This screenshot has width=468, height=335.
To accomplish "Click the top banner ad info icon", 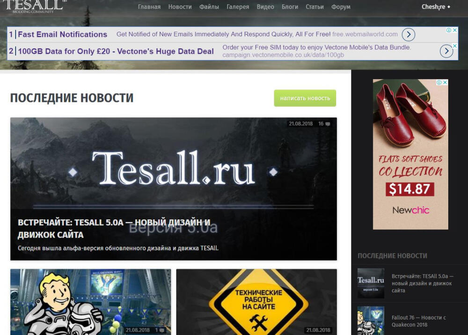I will pos(449,30).
